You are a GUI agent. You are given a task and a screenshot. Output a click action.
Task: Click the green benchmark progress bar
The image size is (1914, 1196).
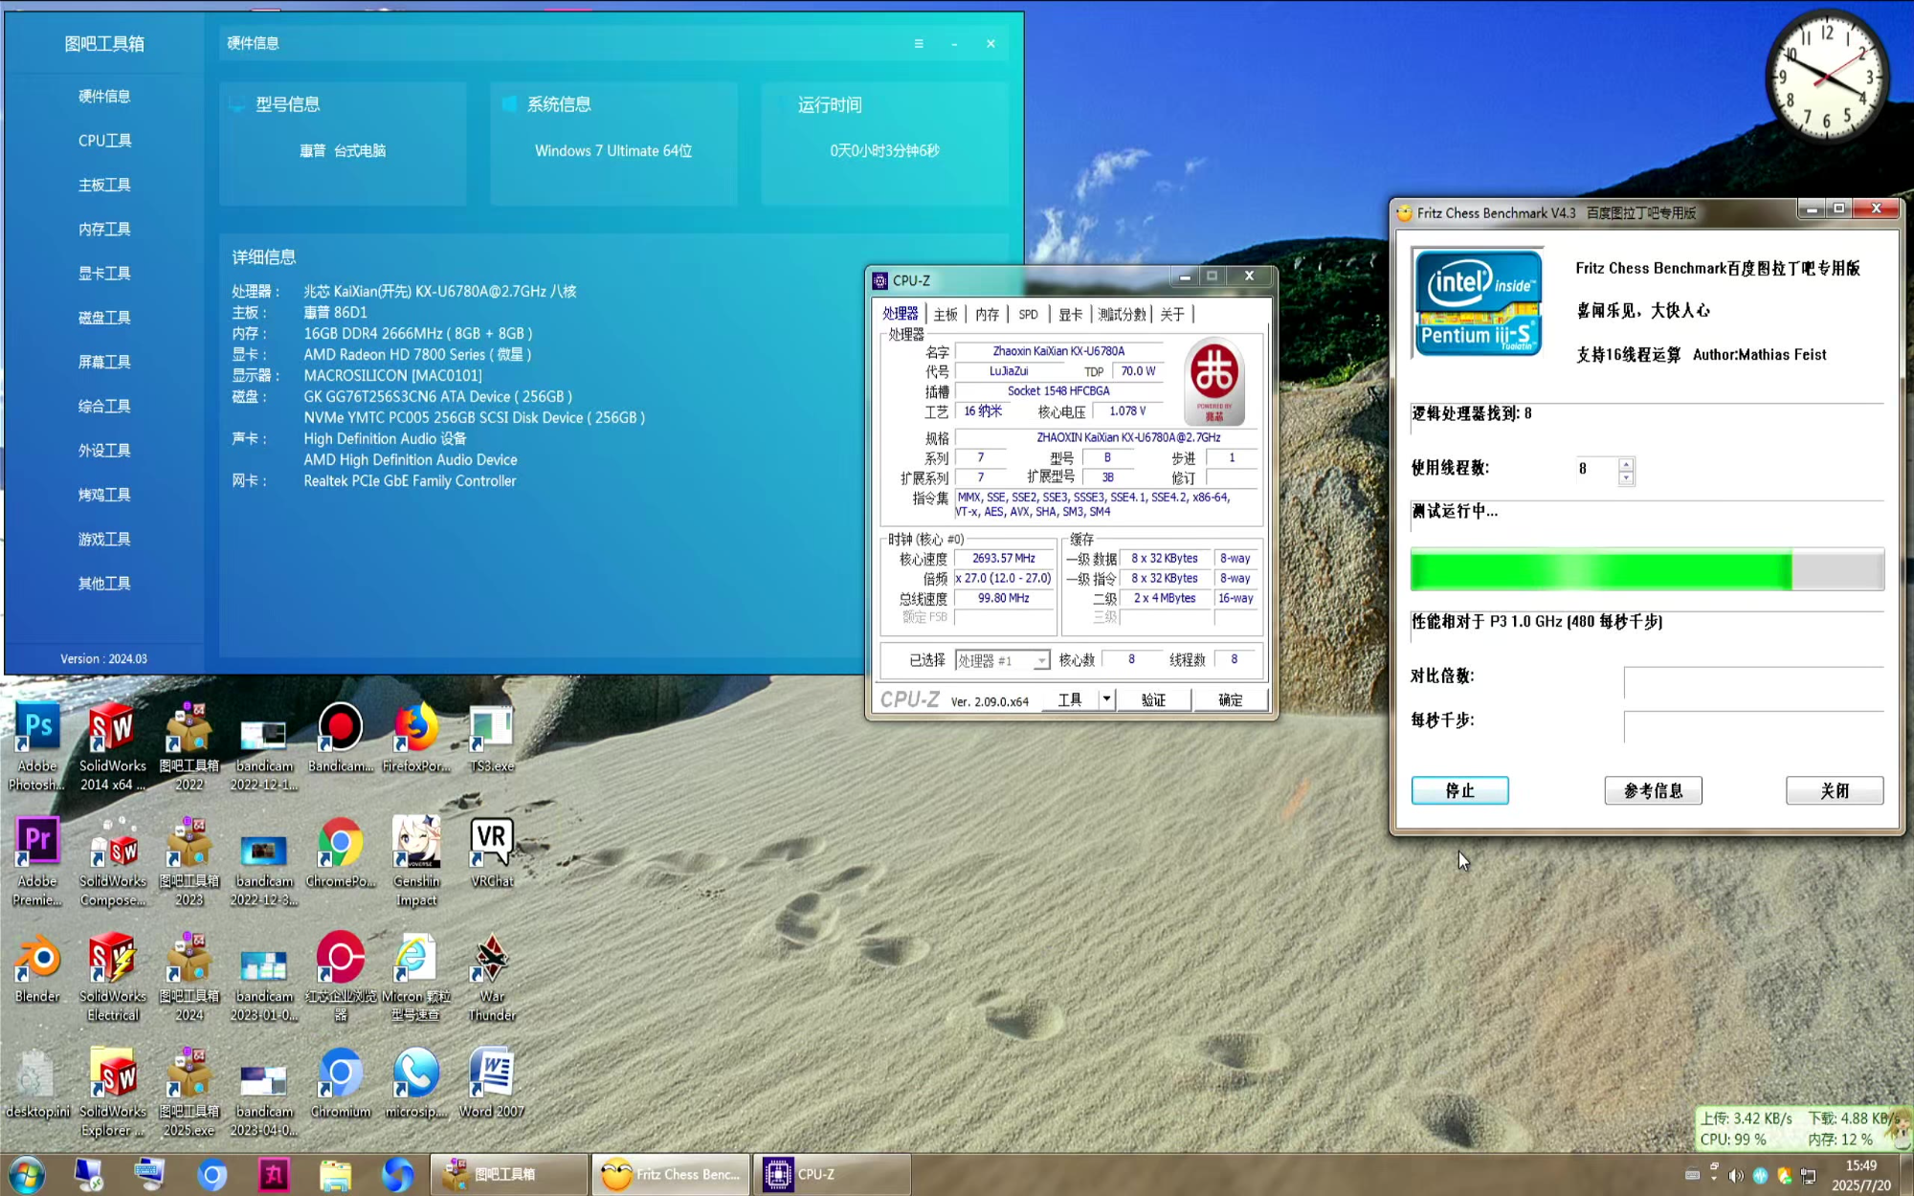[1647, 569]
